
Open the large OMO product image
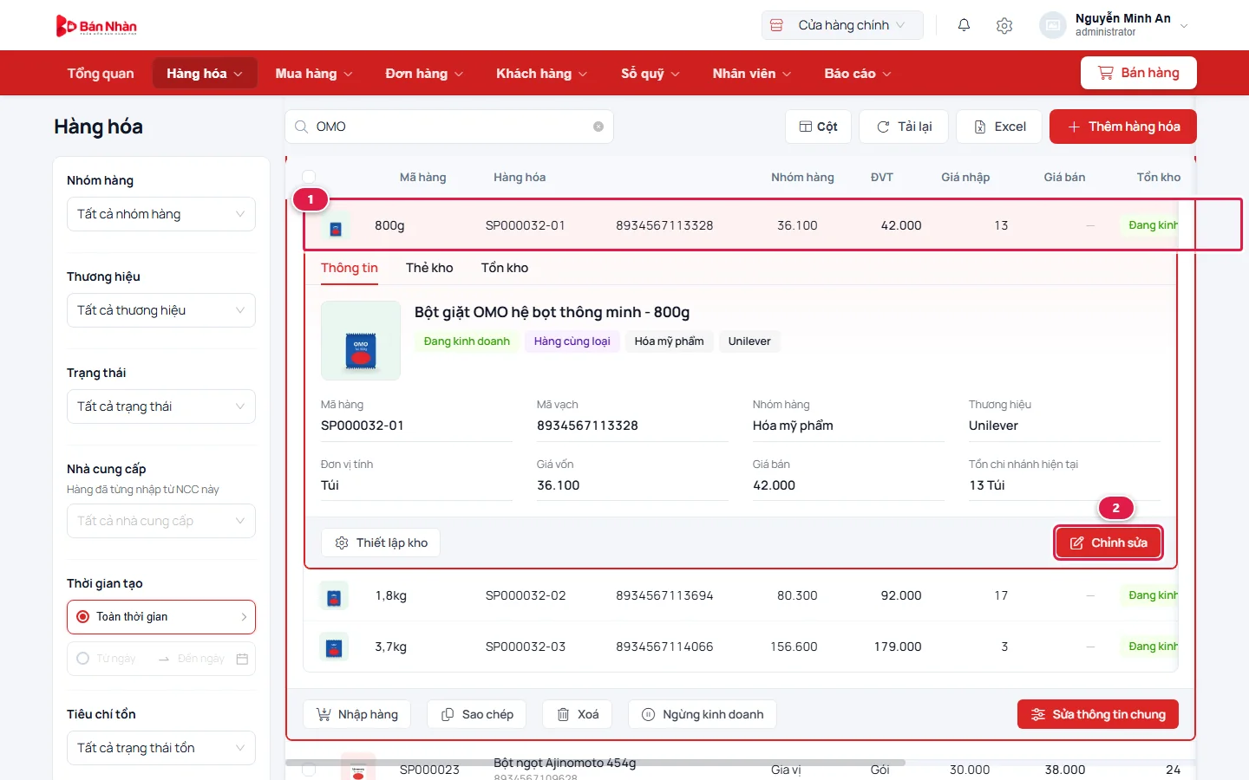pos(361,341)
